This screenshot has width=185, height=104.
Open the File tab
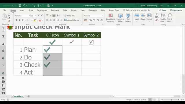pyautogui.click(x=4, y=10)
